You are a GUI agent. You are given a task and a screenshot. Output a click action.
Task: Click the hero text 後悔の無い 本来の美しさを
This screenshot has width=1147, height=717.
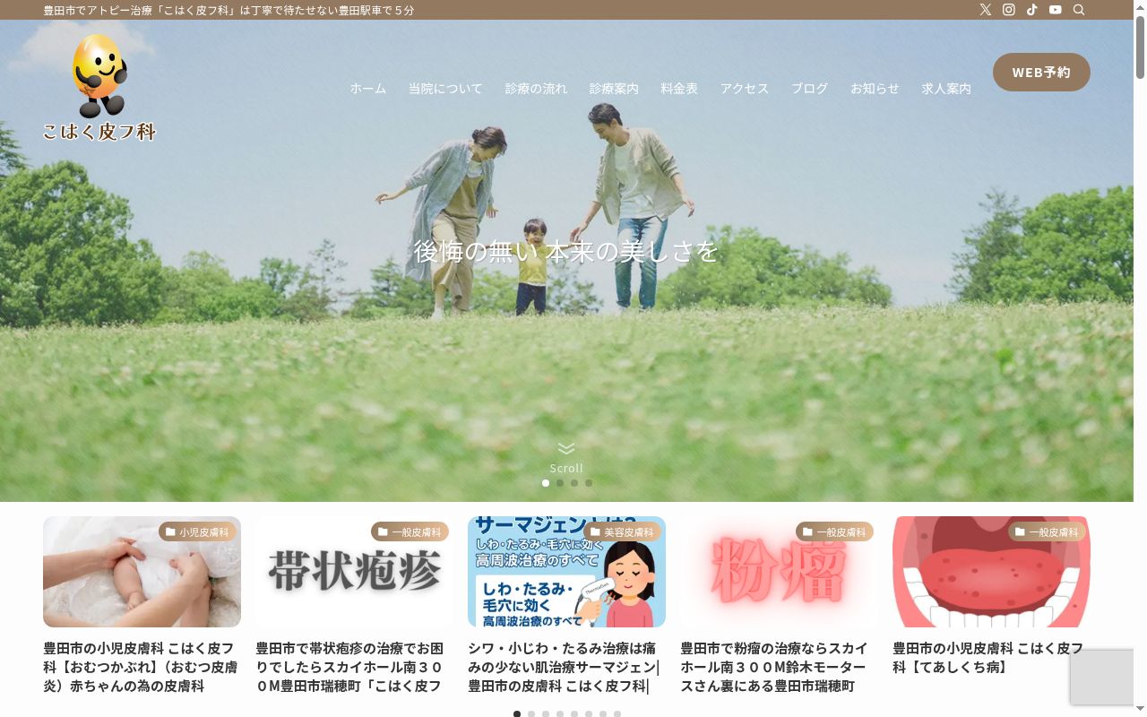point(566,252)
